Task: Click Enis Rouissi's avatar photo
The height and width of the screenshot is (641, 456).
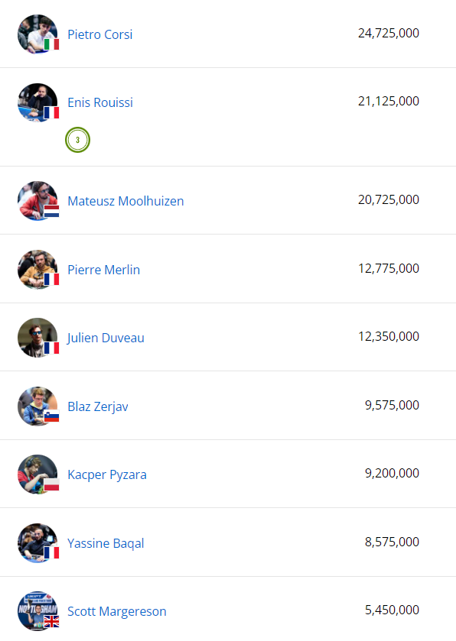Action: (37, 102)
